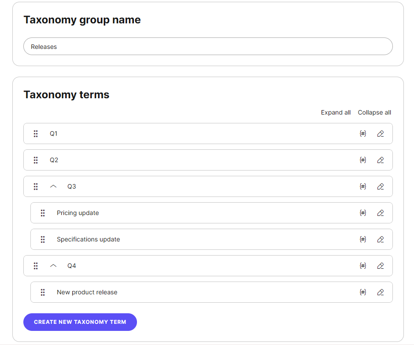Click the drag handle of Q1 term
The height and width of the screenshot is (345, 414).
tap(36, 134)
